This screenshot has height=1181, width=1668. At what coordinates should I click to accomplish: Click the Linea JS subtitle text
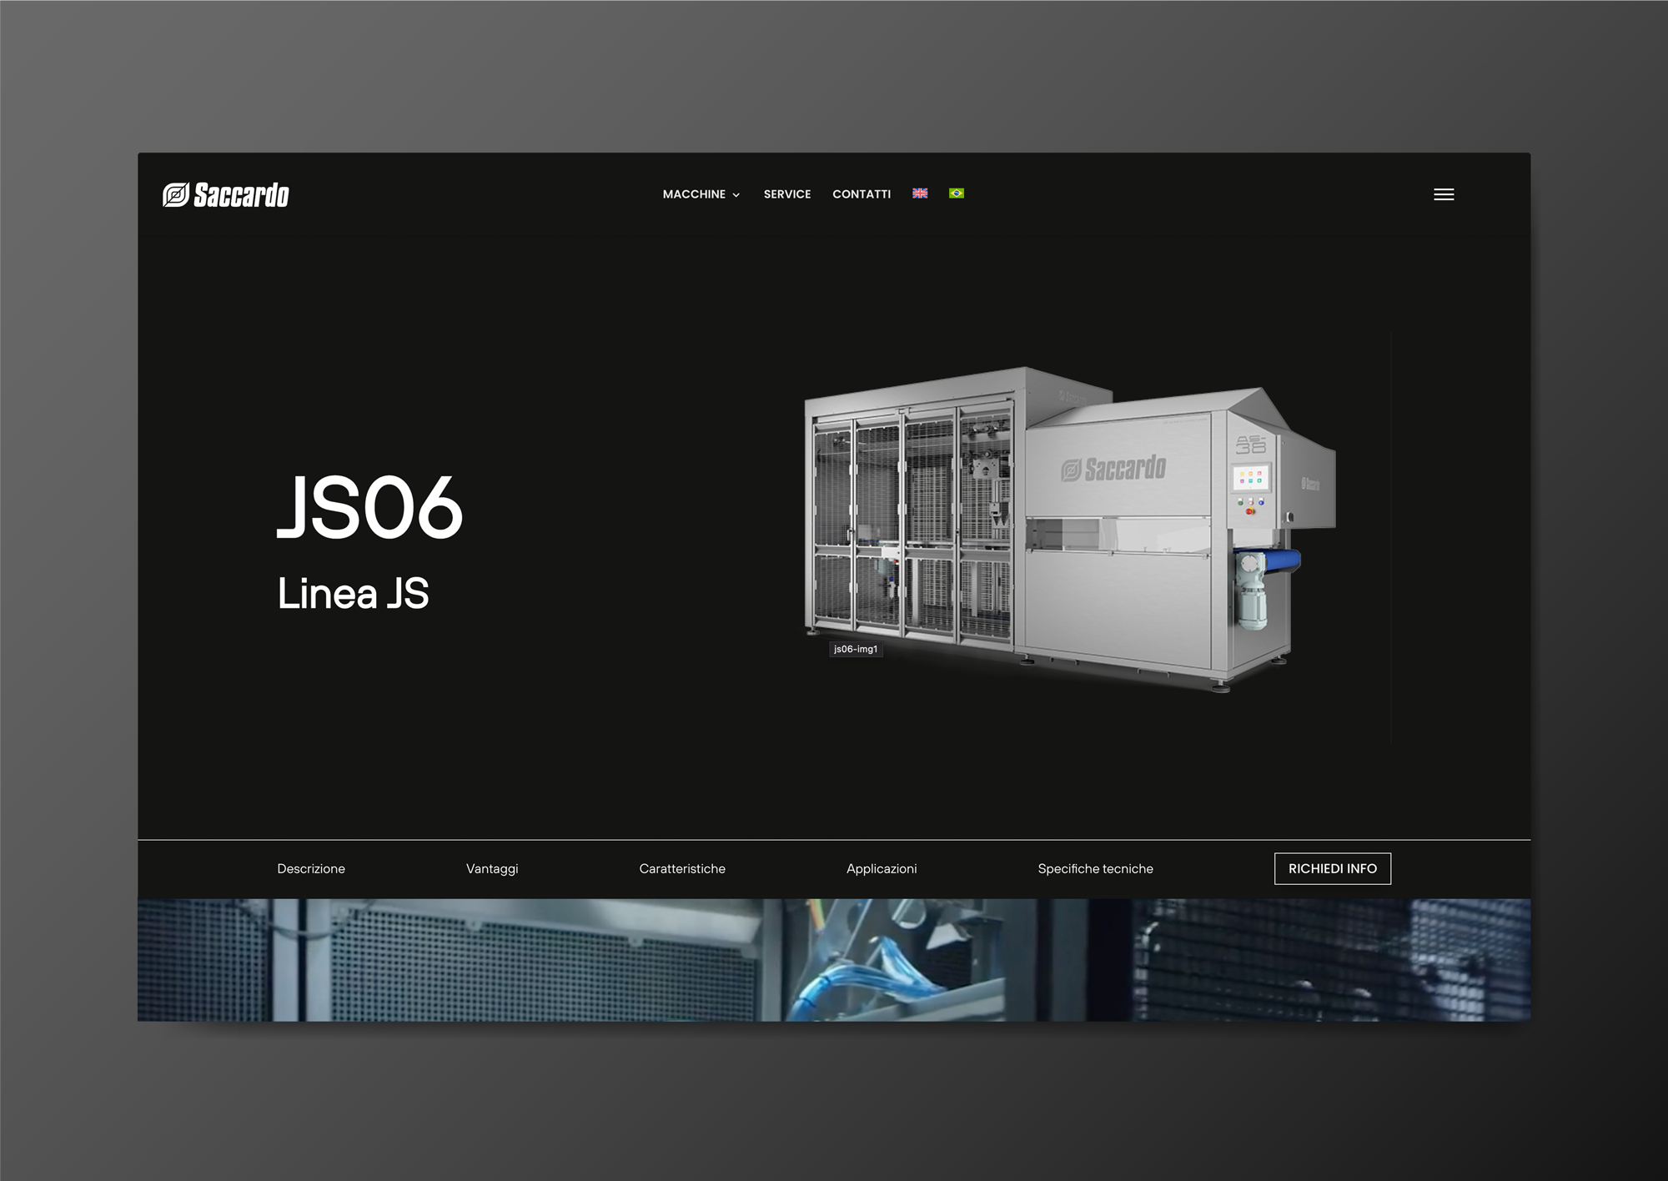point(353,594)
